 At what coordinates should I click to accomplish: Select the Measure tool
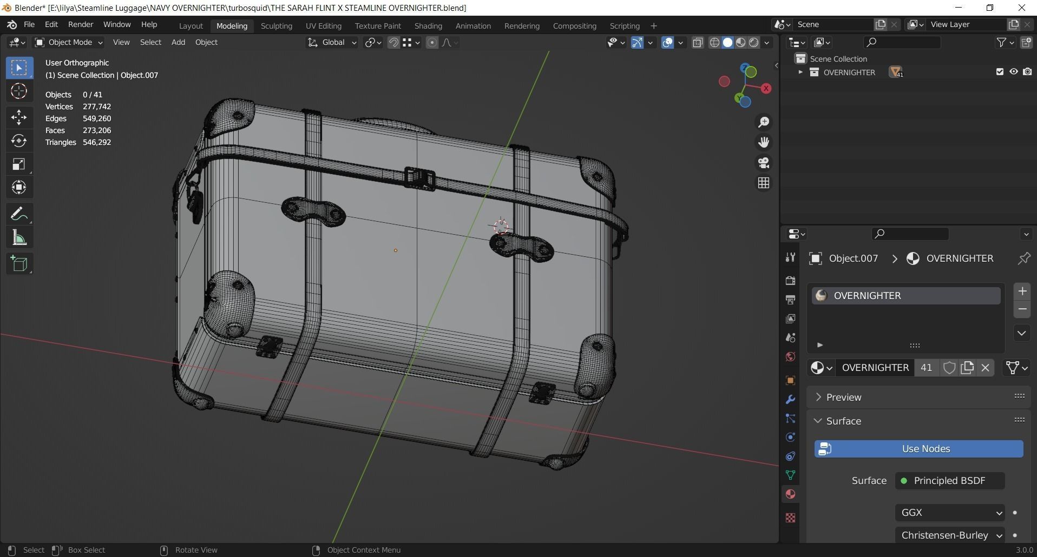[x=19, y=237]
